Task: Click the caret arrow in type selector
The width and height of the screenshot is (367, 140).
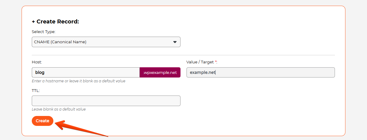Action: [175, 42]
